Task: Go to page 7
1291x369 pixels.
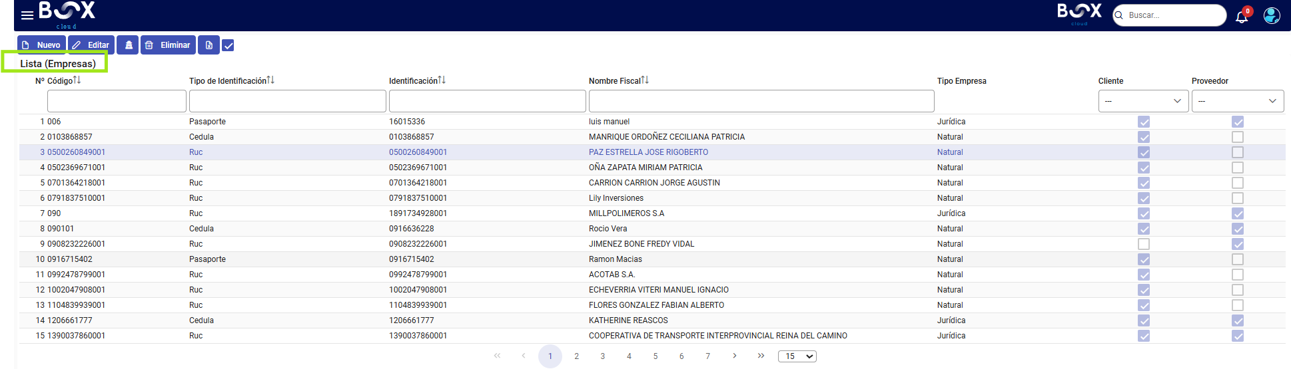Action: (x=708, y=356)
